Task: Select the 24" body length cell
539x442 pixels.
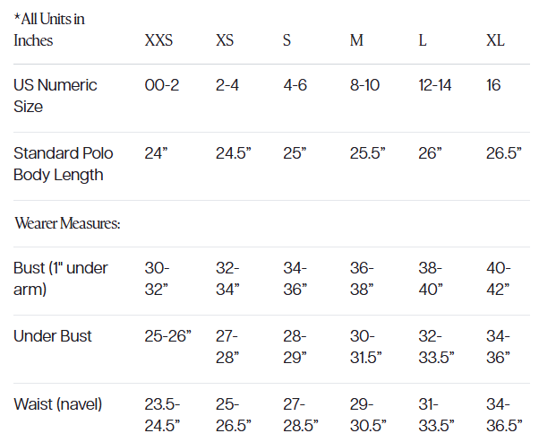Action: (157, 153)
